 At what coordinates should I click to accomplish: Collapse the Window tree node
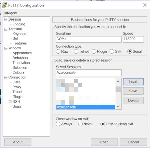click(6, 48)
